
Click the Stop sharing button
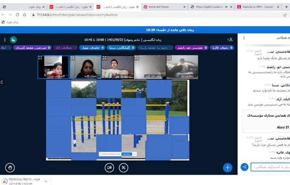[x=126, y=154]
